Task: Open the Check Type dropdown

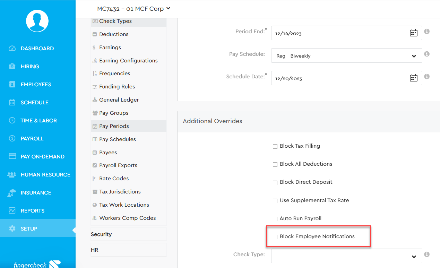Action: click(346, 256)
